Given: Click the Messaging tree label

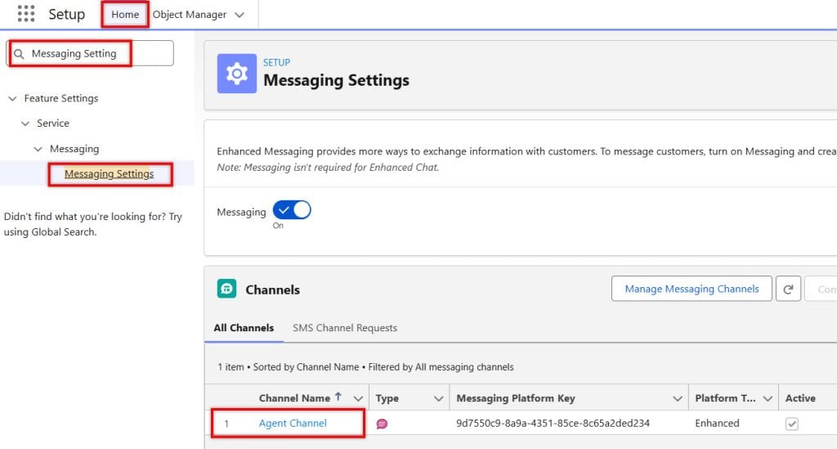Looking at the screenshot, I should pyautogui.click(x=74, y=149).
